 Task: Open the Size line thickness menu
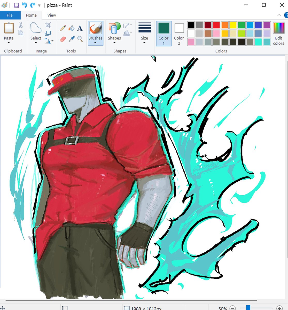point(144,33)
